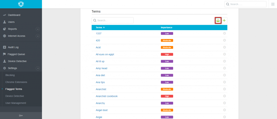Add a new term with plus icon
The height and width of the screenshot is (119, 277).
224,20
